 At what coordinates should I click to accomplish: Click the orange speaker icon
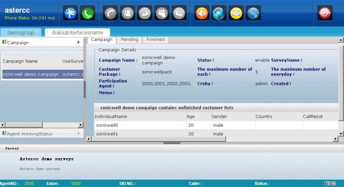pyautogui.click(x=202, y=13)
